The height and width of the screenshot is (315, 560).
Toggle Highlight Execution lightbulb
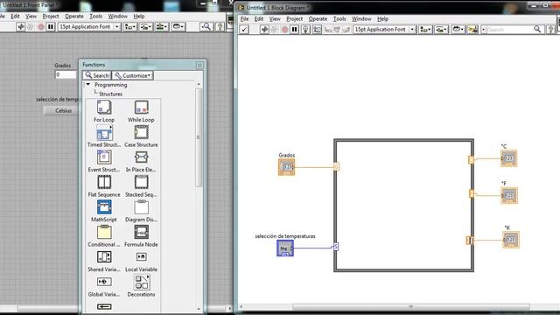tap(305, 29)
